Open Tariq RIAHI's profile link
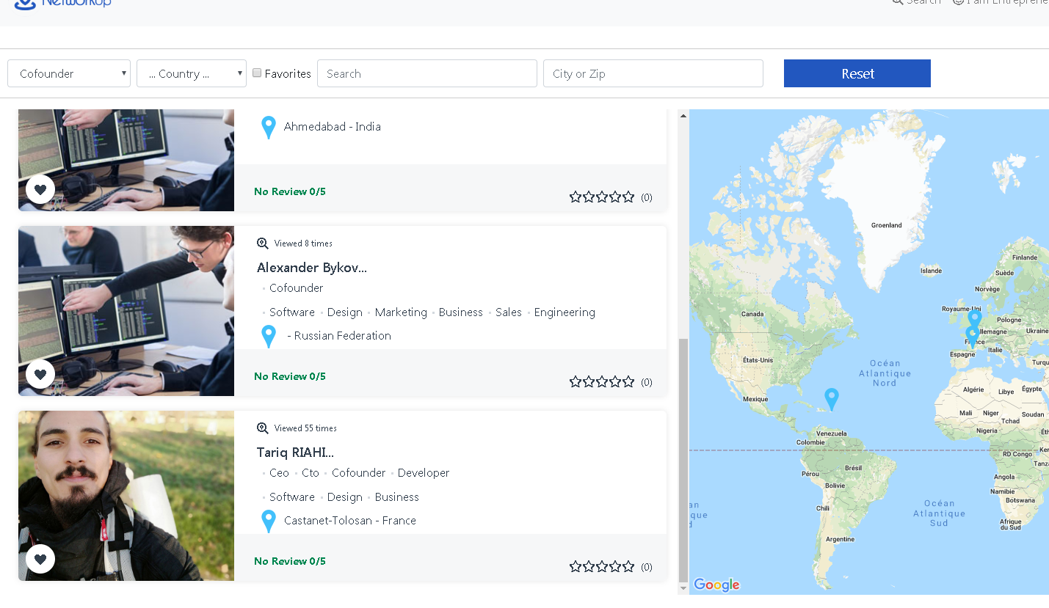Image resolution: width=1049 pixels, height=608 pixels. click(x=295, y=452)
